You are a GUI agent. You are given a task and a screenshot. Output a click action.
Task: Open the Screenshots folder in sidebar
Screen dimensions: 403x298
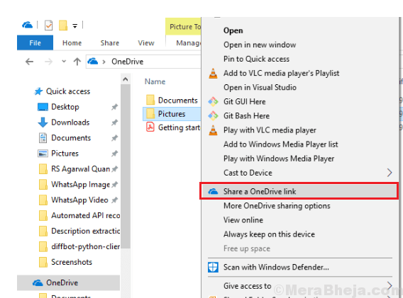pyautogui.click(x=72, y=262)
